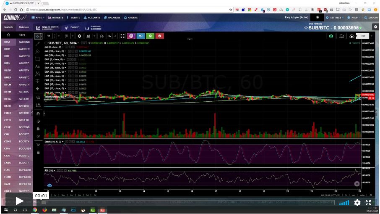Select the BTRX exchange in sidebar
Image resolution: width=380 pixels, height=214 pixels.
pyautogui.click(x=8, y=99)
